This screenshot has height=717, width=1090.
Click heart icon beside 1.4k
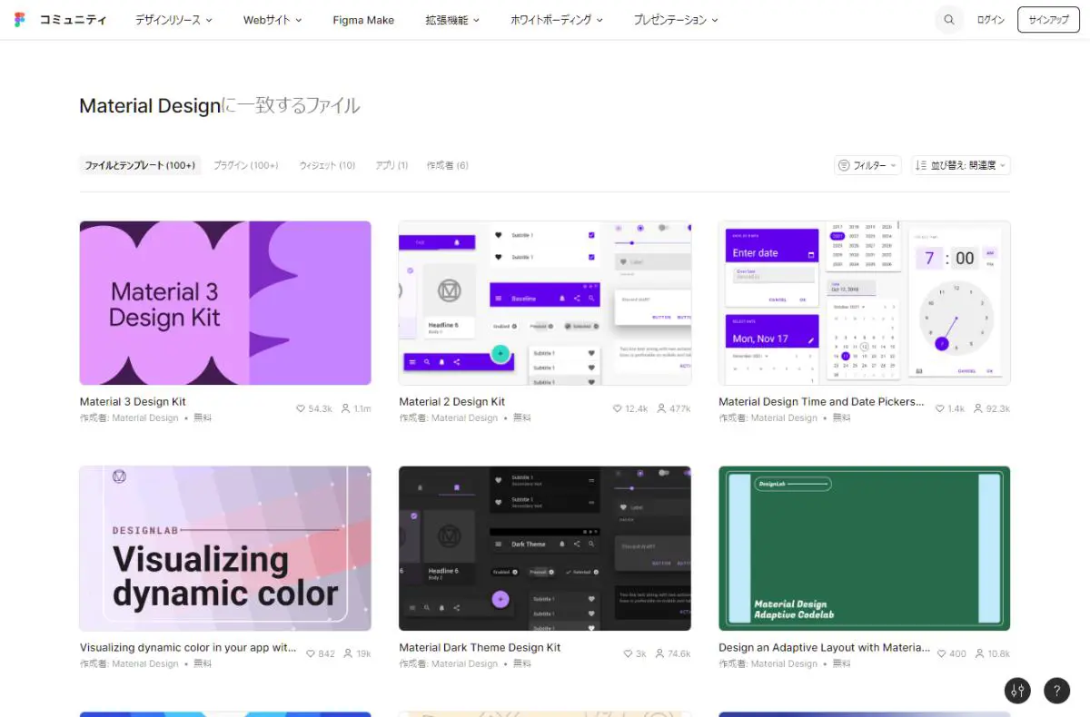click(940, 409)
